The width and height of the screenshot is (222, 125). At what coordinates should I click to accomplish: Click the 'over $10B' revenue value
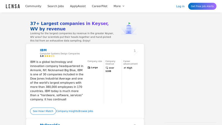pyautogui.click(x=110, y=69)
